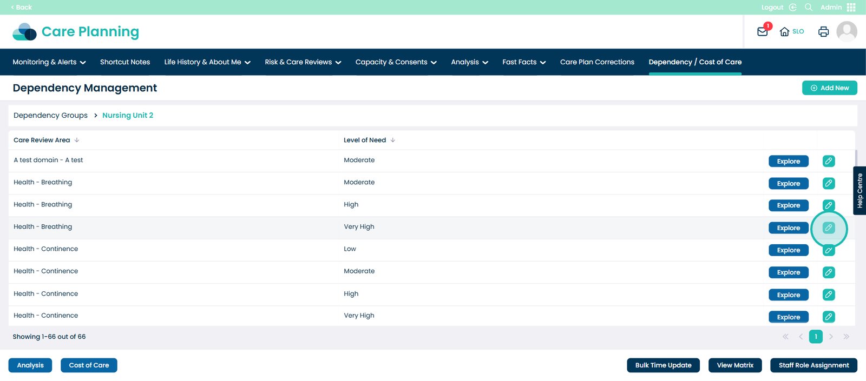Open the mail inbox notification icon
The height and width of the screenshot is (381, 866).
(x=763, y=31)
